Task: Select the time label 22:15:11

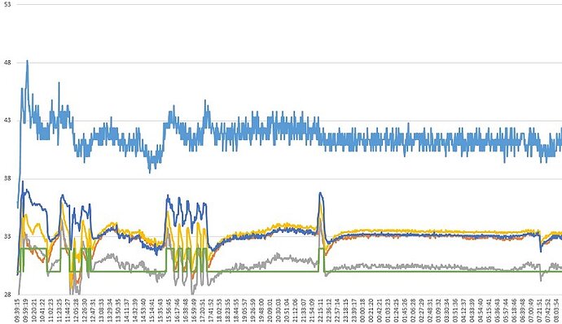Action: tap(320, 311)
